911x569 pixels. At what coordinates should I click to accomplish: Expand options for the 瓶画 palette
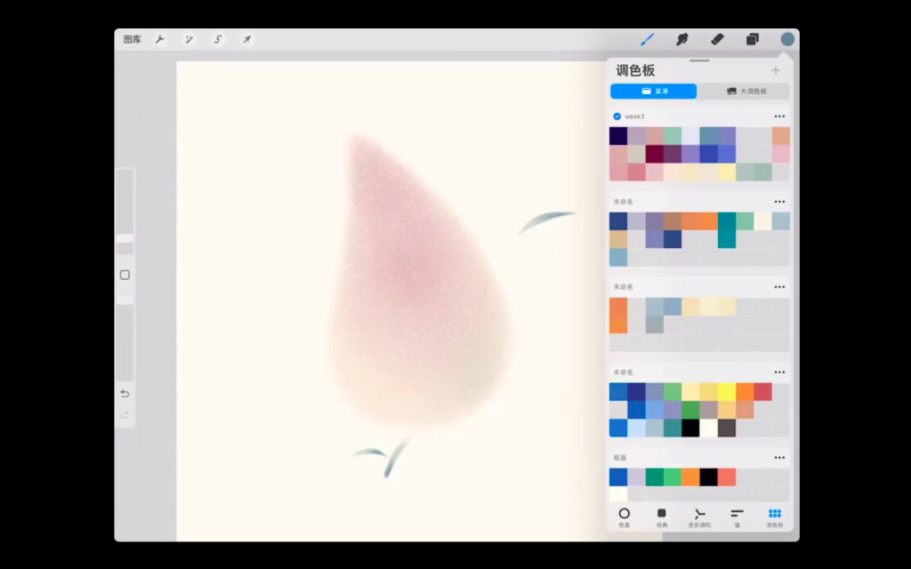tap(779, 458)
